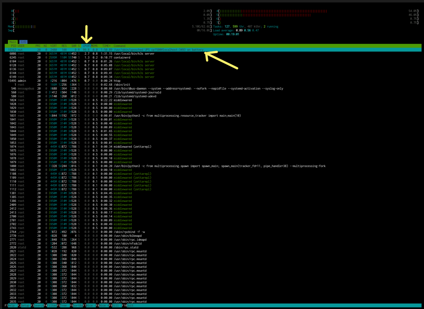Click the CPU 4 usage meter bar
The image size is (424, 309).
pos(317,11)
